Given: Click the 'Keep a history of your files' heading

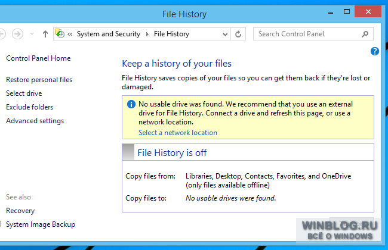Looking at the screenshot, I should 177,64.
